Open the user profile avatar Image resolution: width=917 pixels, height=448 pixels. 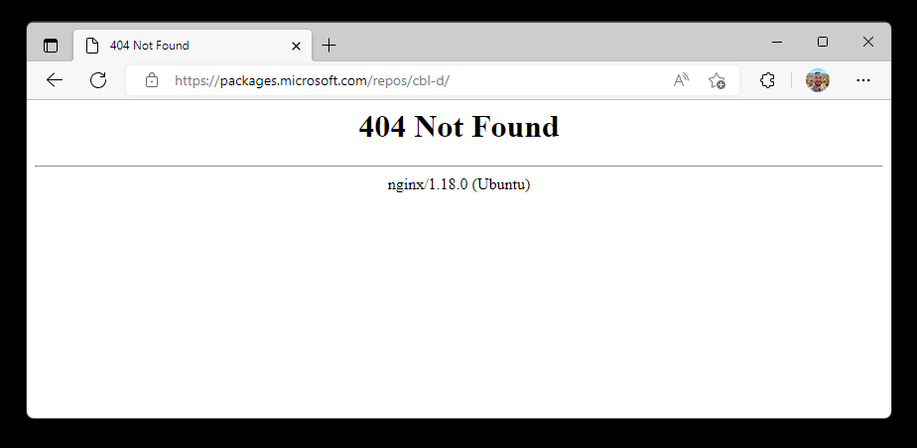[817, 80]
